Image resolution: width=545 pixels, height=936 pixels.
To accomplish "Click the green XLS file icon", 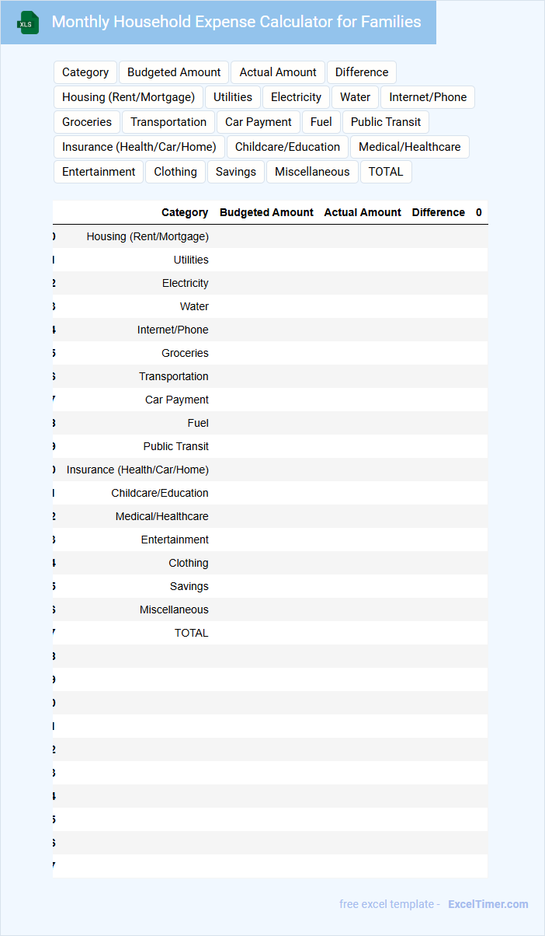I will click(28, 23).
